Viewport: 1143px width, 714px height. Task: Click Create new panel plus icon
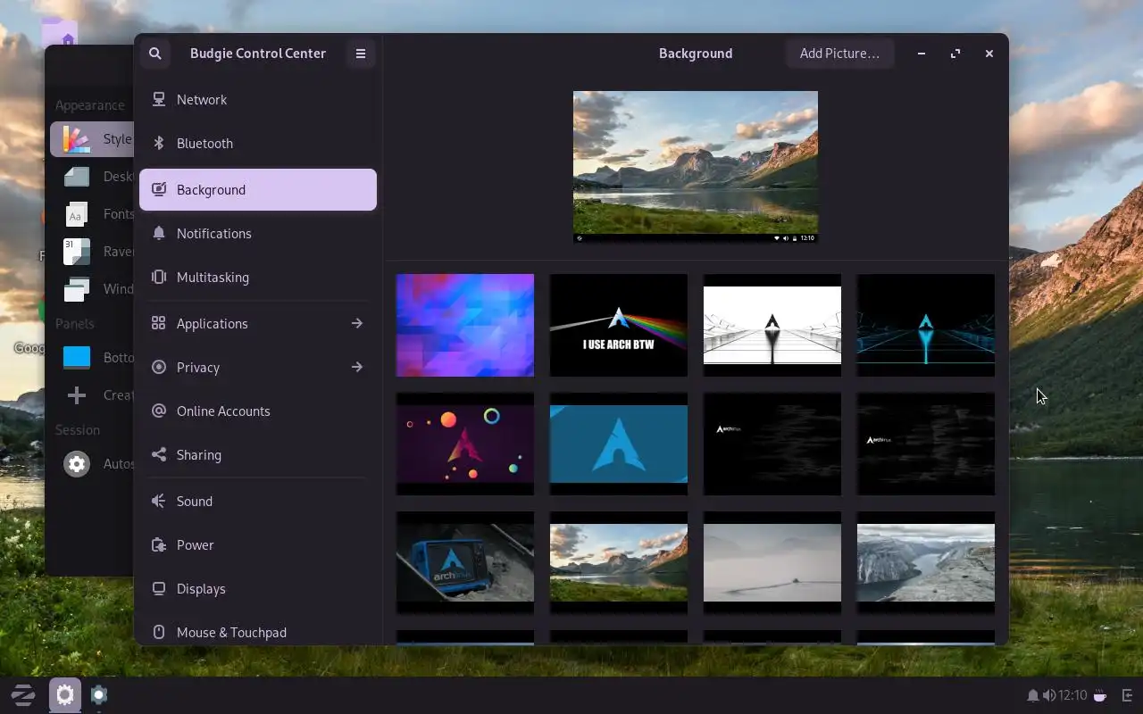pos(77,395)
